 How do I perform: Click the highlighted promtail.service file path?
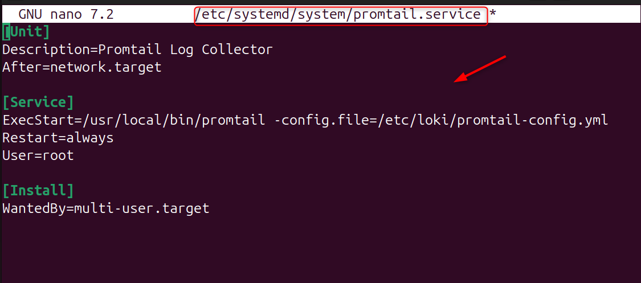[x=341, y=14]
